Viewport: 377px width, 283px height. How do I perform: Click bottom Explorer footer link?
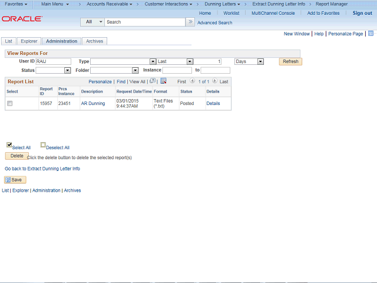[x=21, y=190]
